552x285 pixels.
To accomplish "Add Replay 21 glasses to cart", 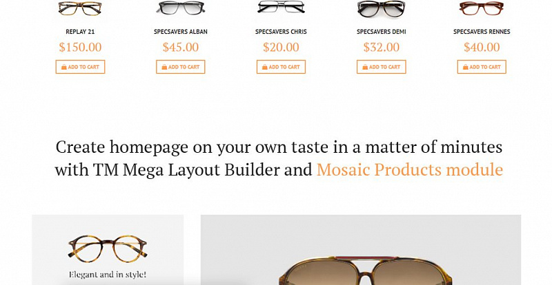I will tap(80, 67).
